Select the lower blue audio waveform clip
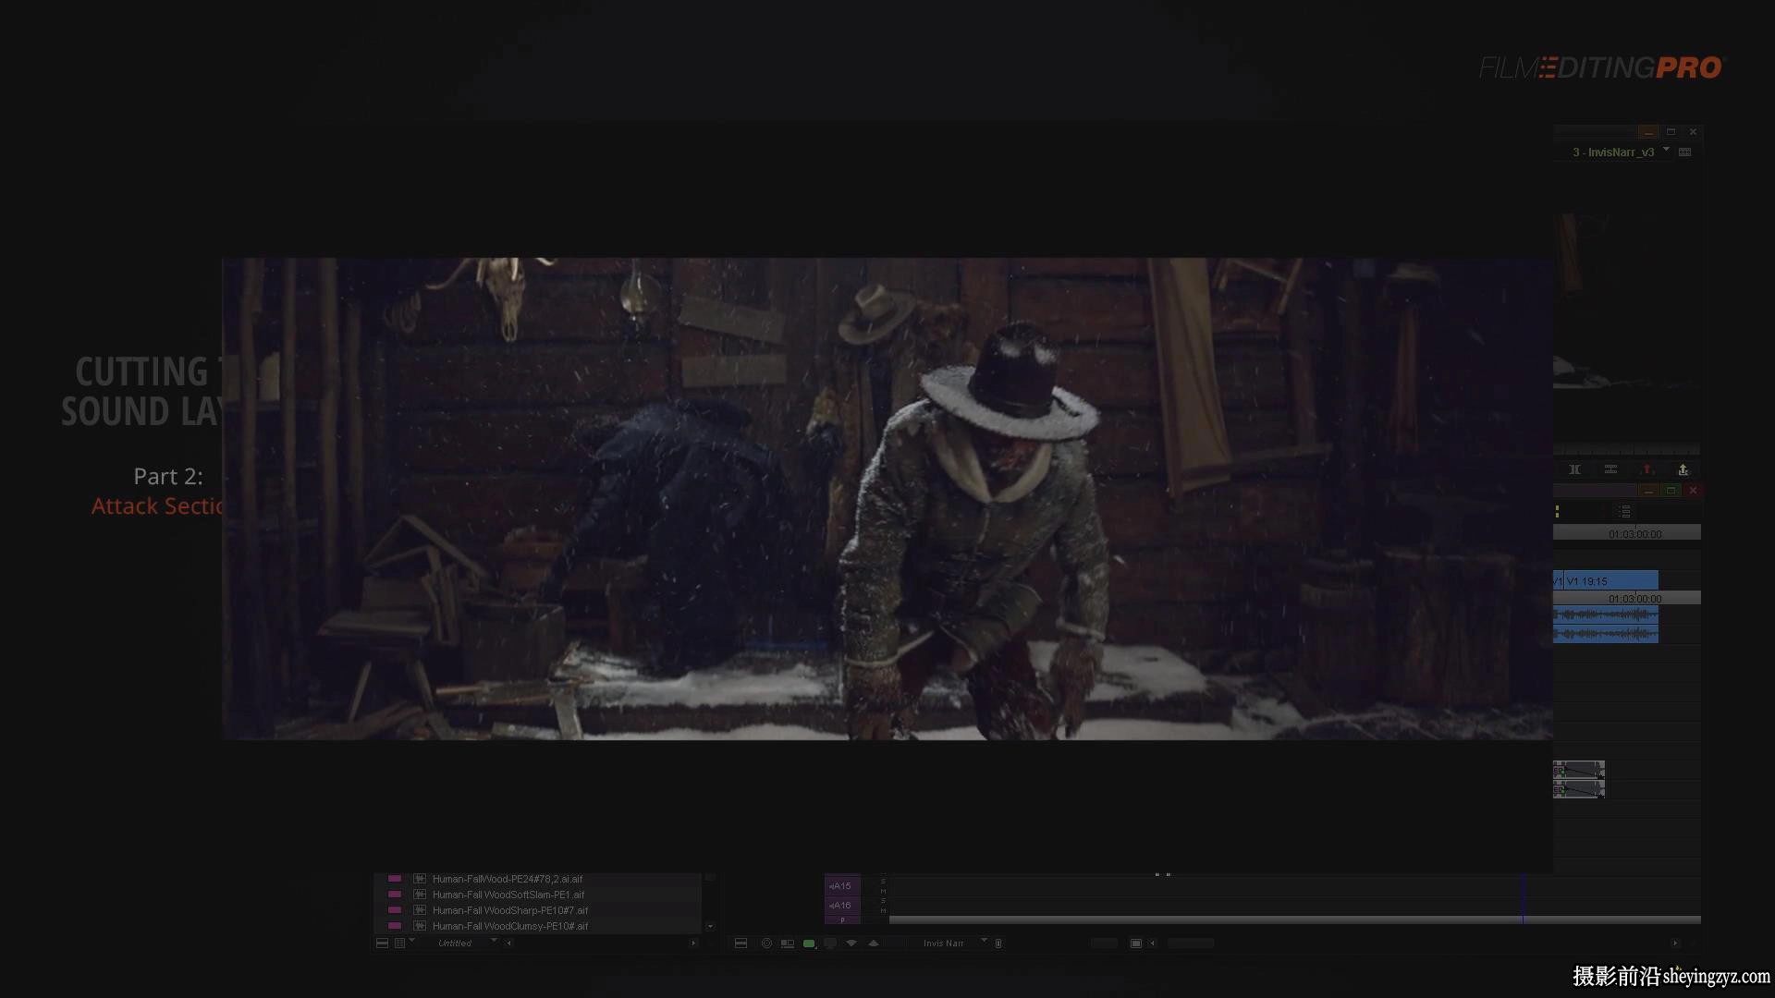Screen dimensions: 1775x998 1606,634
